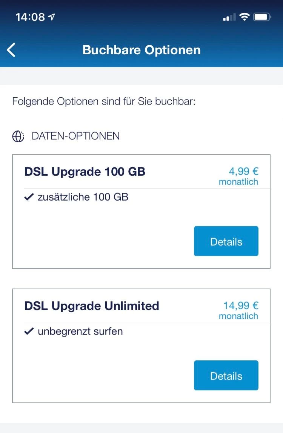Tap the location arrow in status bar
Image resolution: width=283 pixels, height=433 pixels.
pyautogui.click(x=52, y=17)
